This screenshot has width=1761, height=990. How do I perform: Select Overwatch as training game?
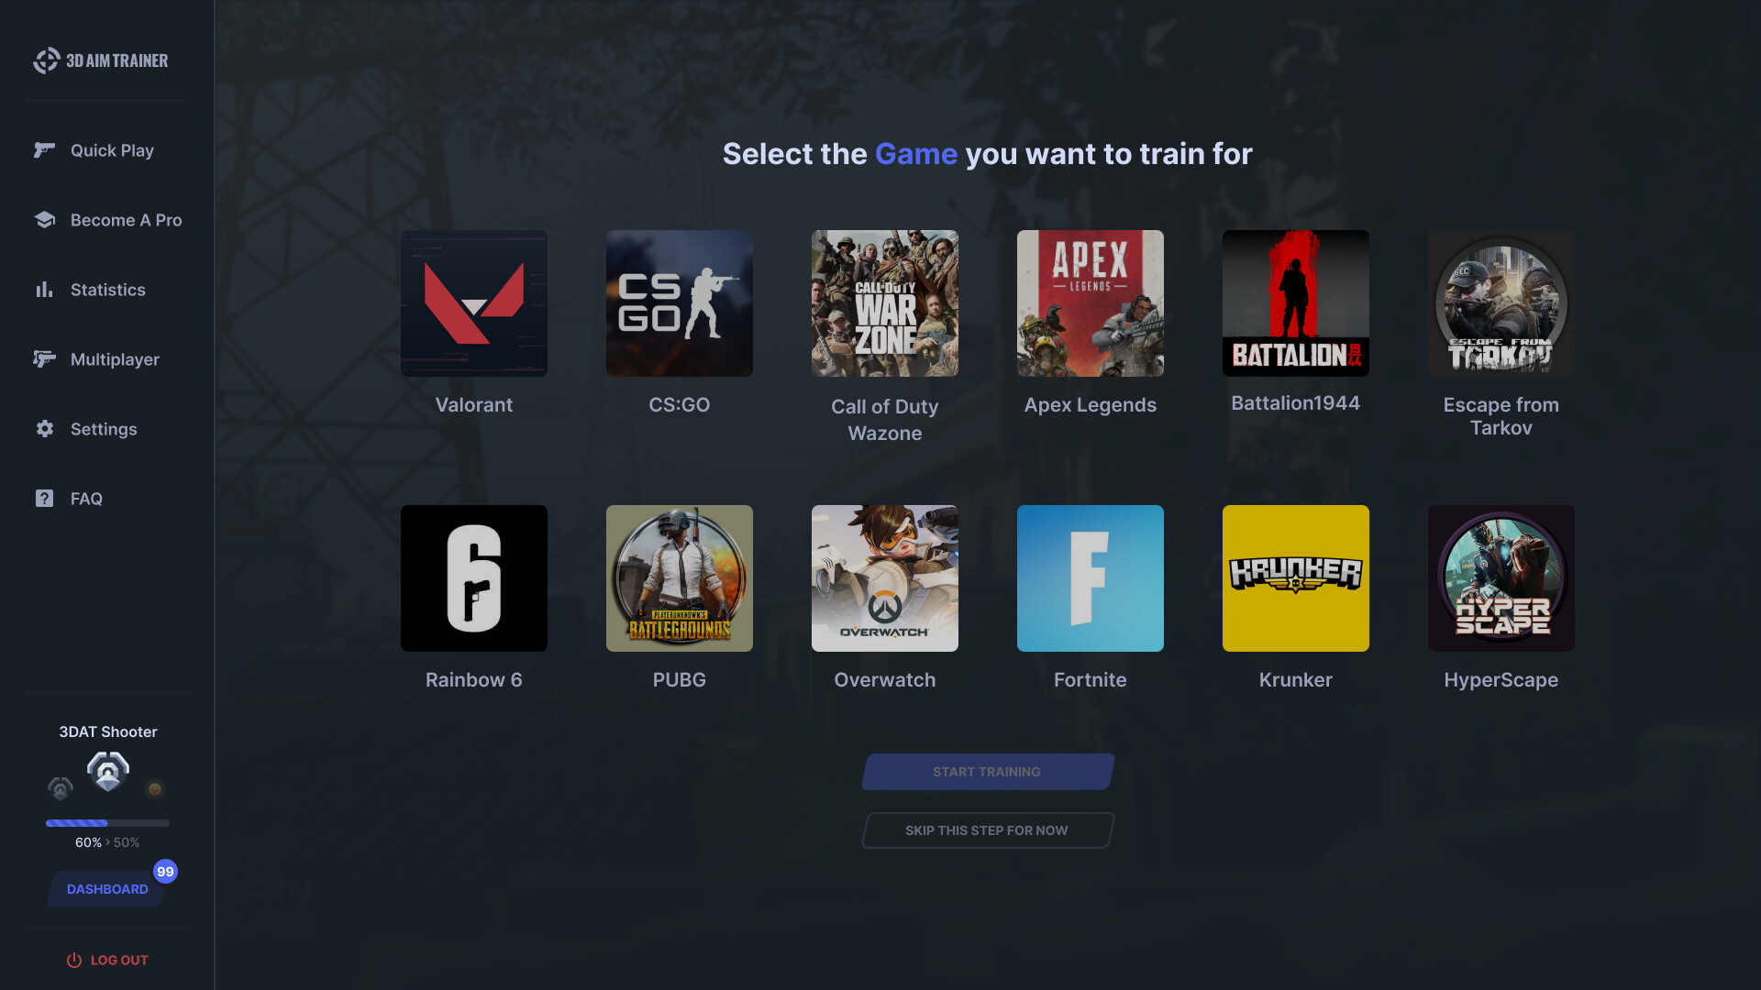[884, 577]
